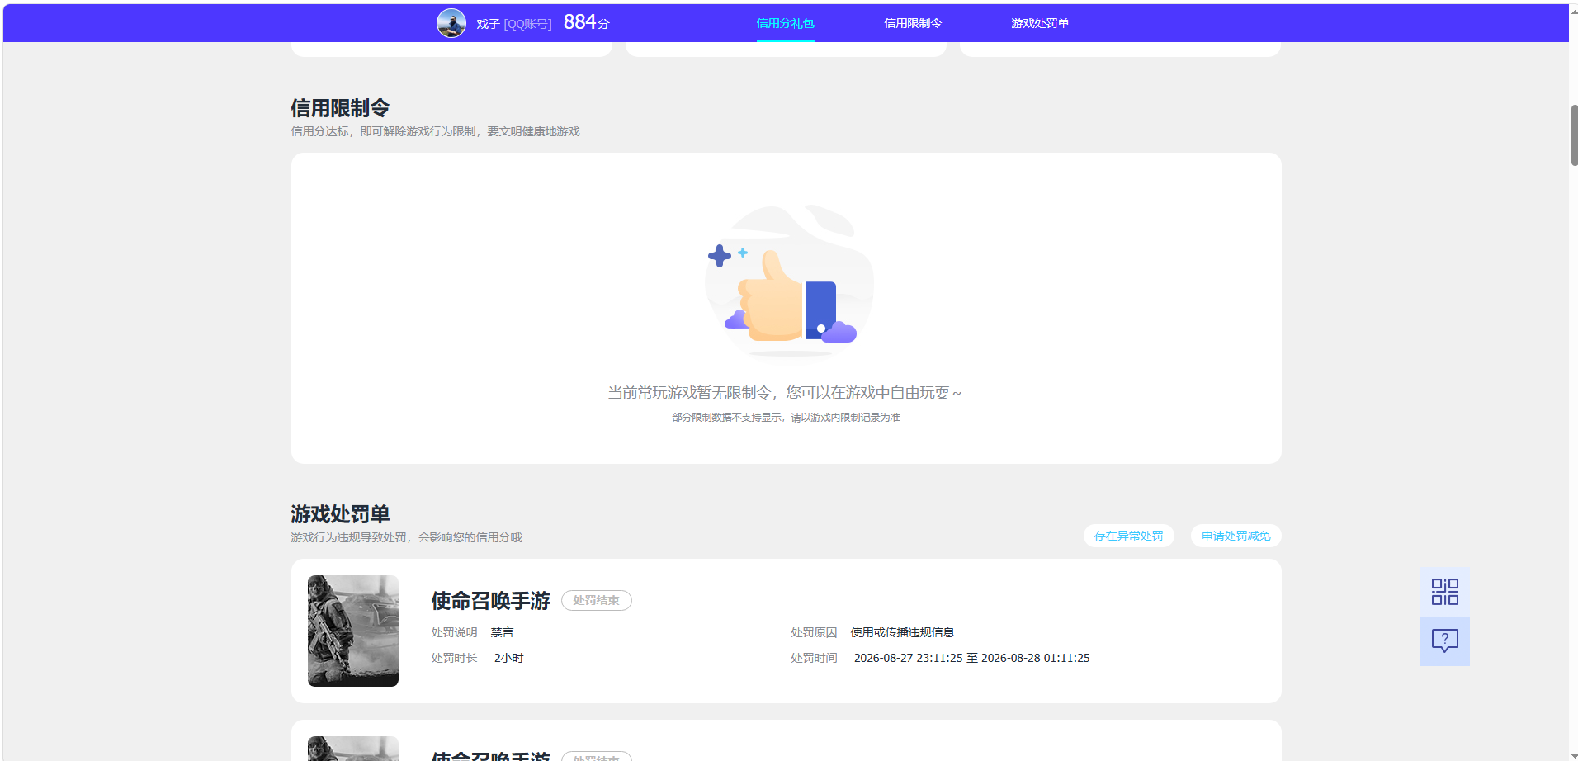The height and width of the screenshot is (761, 1578).
Task: Click the 处罚结束 status badge in the 禁言 penalty card
Action: click(596, 601)
